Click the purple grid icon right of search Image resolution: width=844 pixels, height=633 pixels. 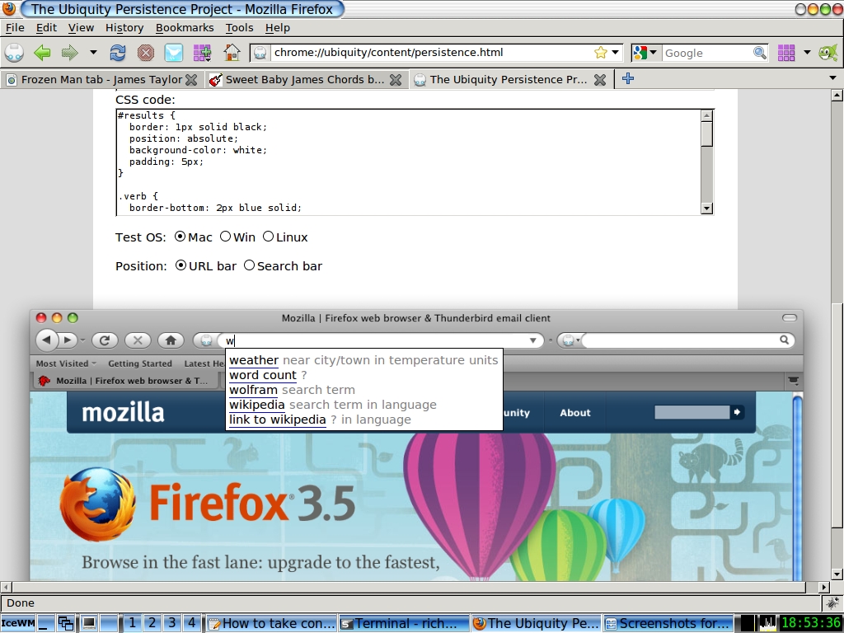pyautogui.click(x=785, y=53)
